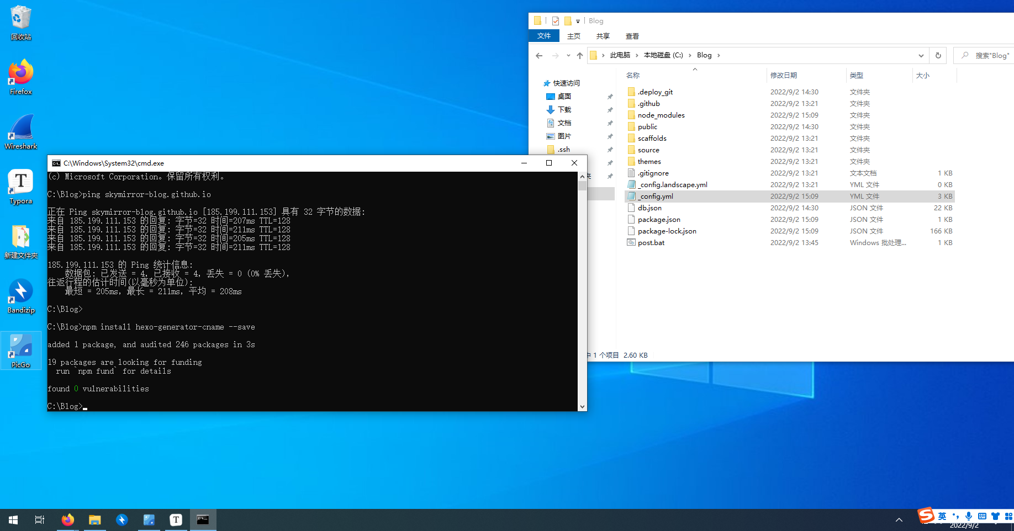Screen dimensions: 1014x531
Task: Open the Recycle Bin desktop icon
Action: coord(21,23)
